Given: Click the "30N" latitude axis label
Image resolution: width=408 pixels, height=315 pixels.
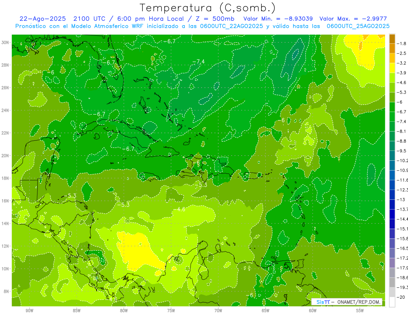Looking at the screenshot, I should click(5, 42).
